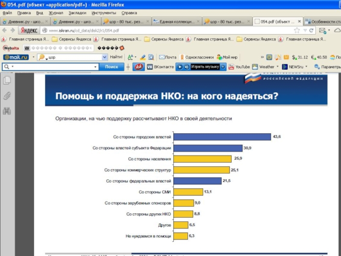The height and width of the screenshot is (256, 341).
Task: Open the mail envelope toolbar icon
Action: (x=323, y=31)
